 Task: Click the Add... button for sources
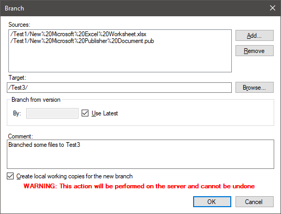tap(254, 35)
